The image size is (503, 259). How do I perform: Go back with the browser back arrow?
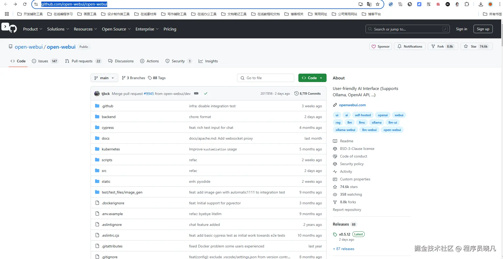[x=6, y=4]
